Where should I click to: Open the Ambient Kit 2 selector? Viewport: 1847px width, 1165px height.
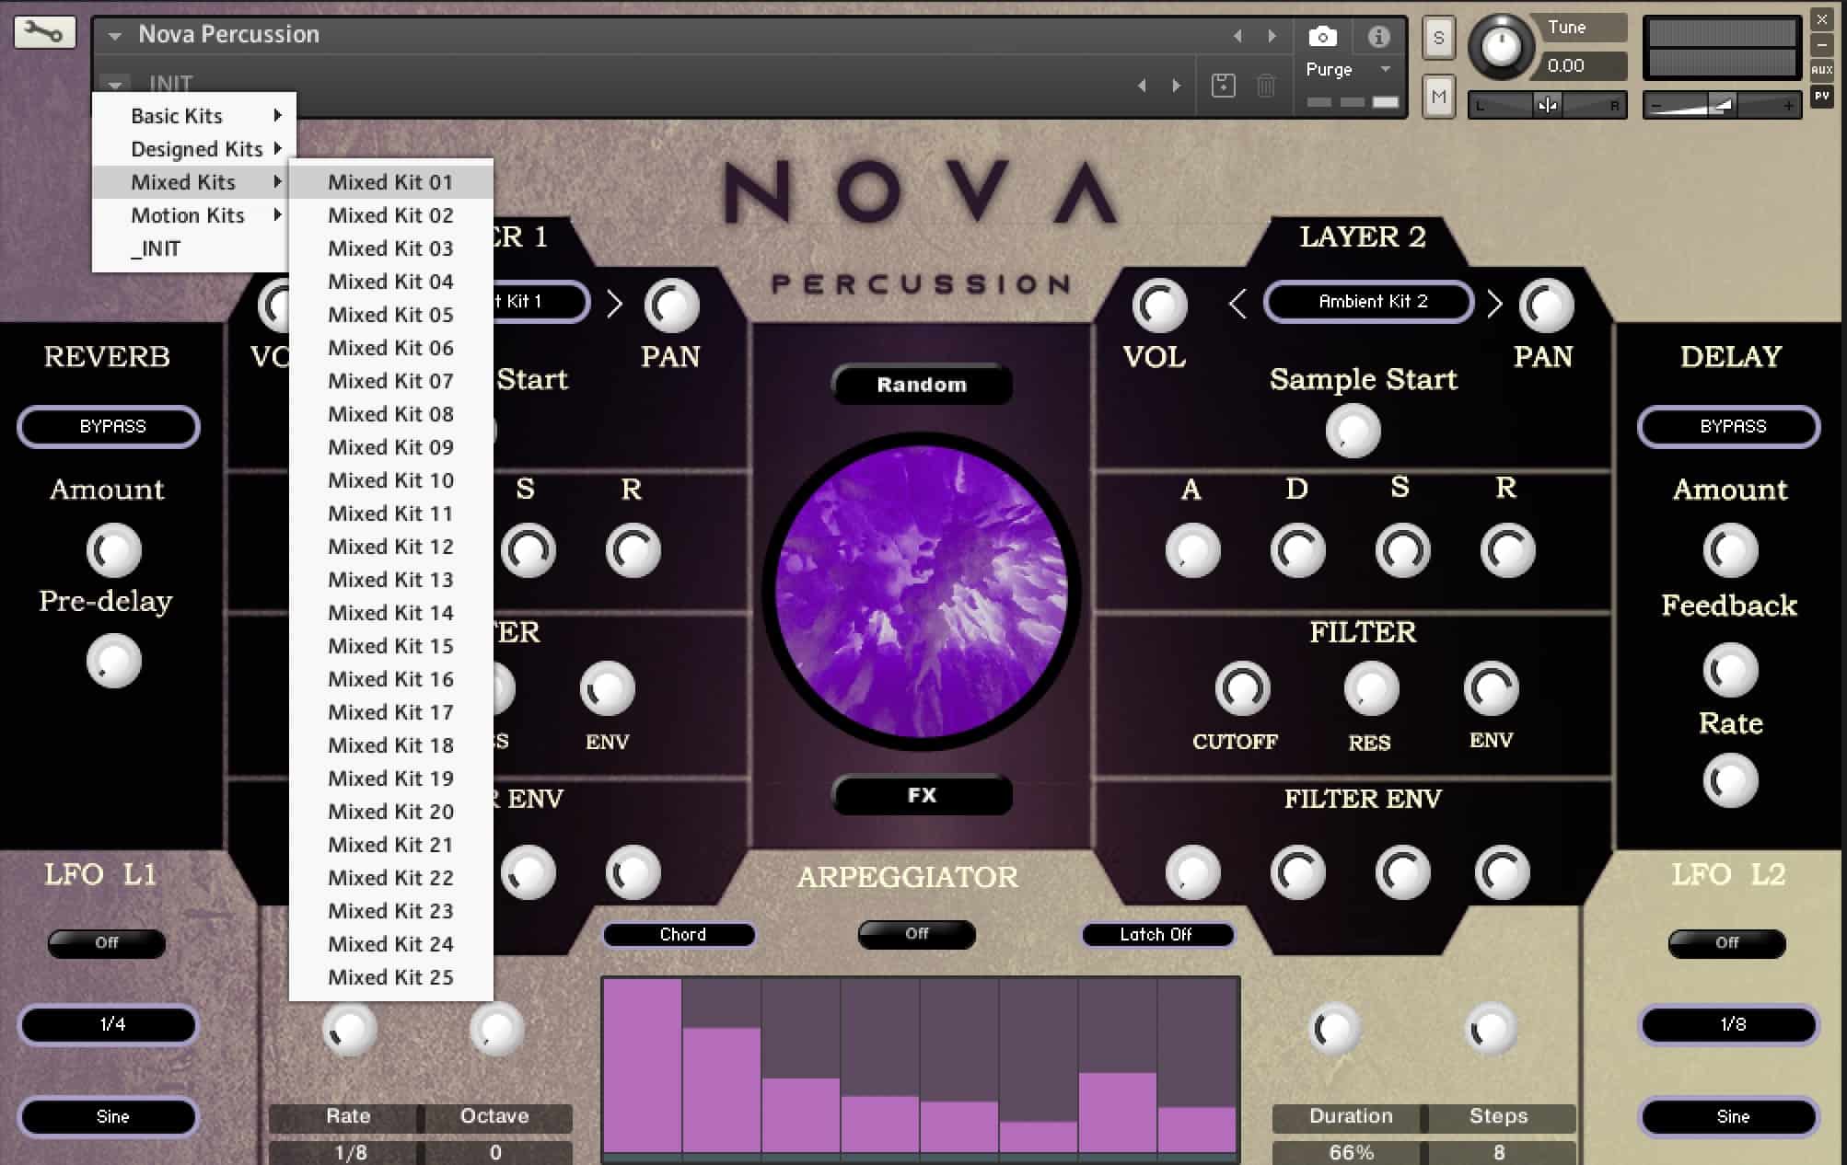tap(1369, 302)
